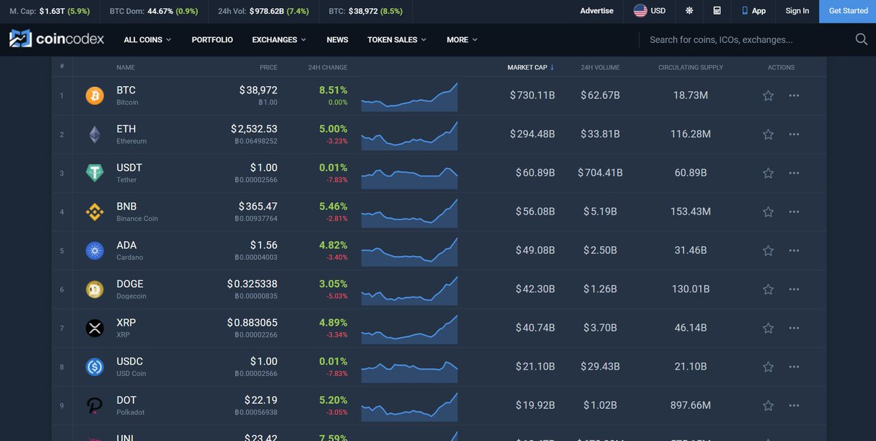
Task: Click the 24h Vol $978.62B stat
Action: pos(264,12)
